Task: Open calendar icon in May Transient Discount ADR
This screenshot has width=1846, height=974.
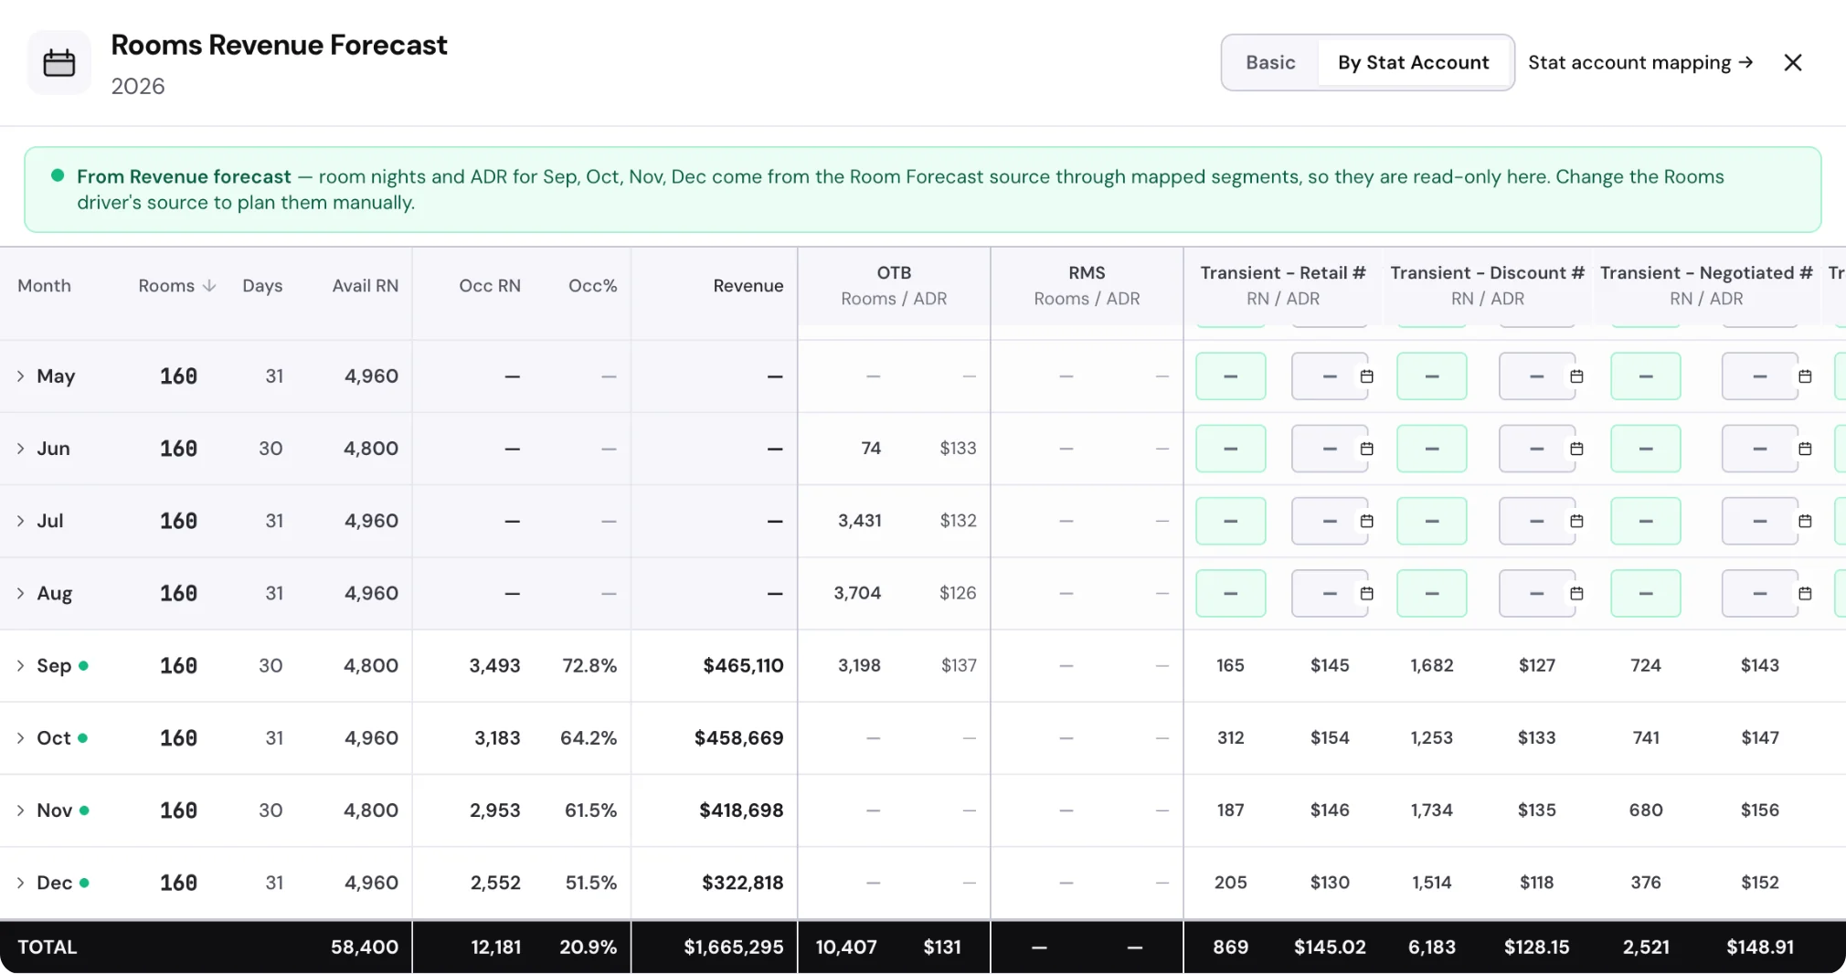Action: click(x=1576, y=376)
